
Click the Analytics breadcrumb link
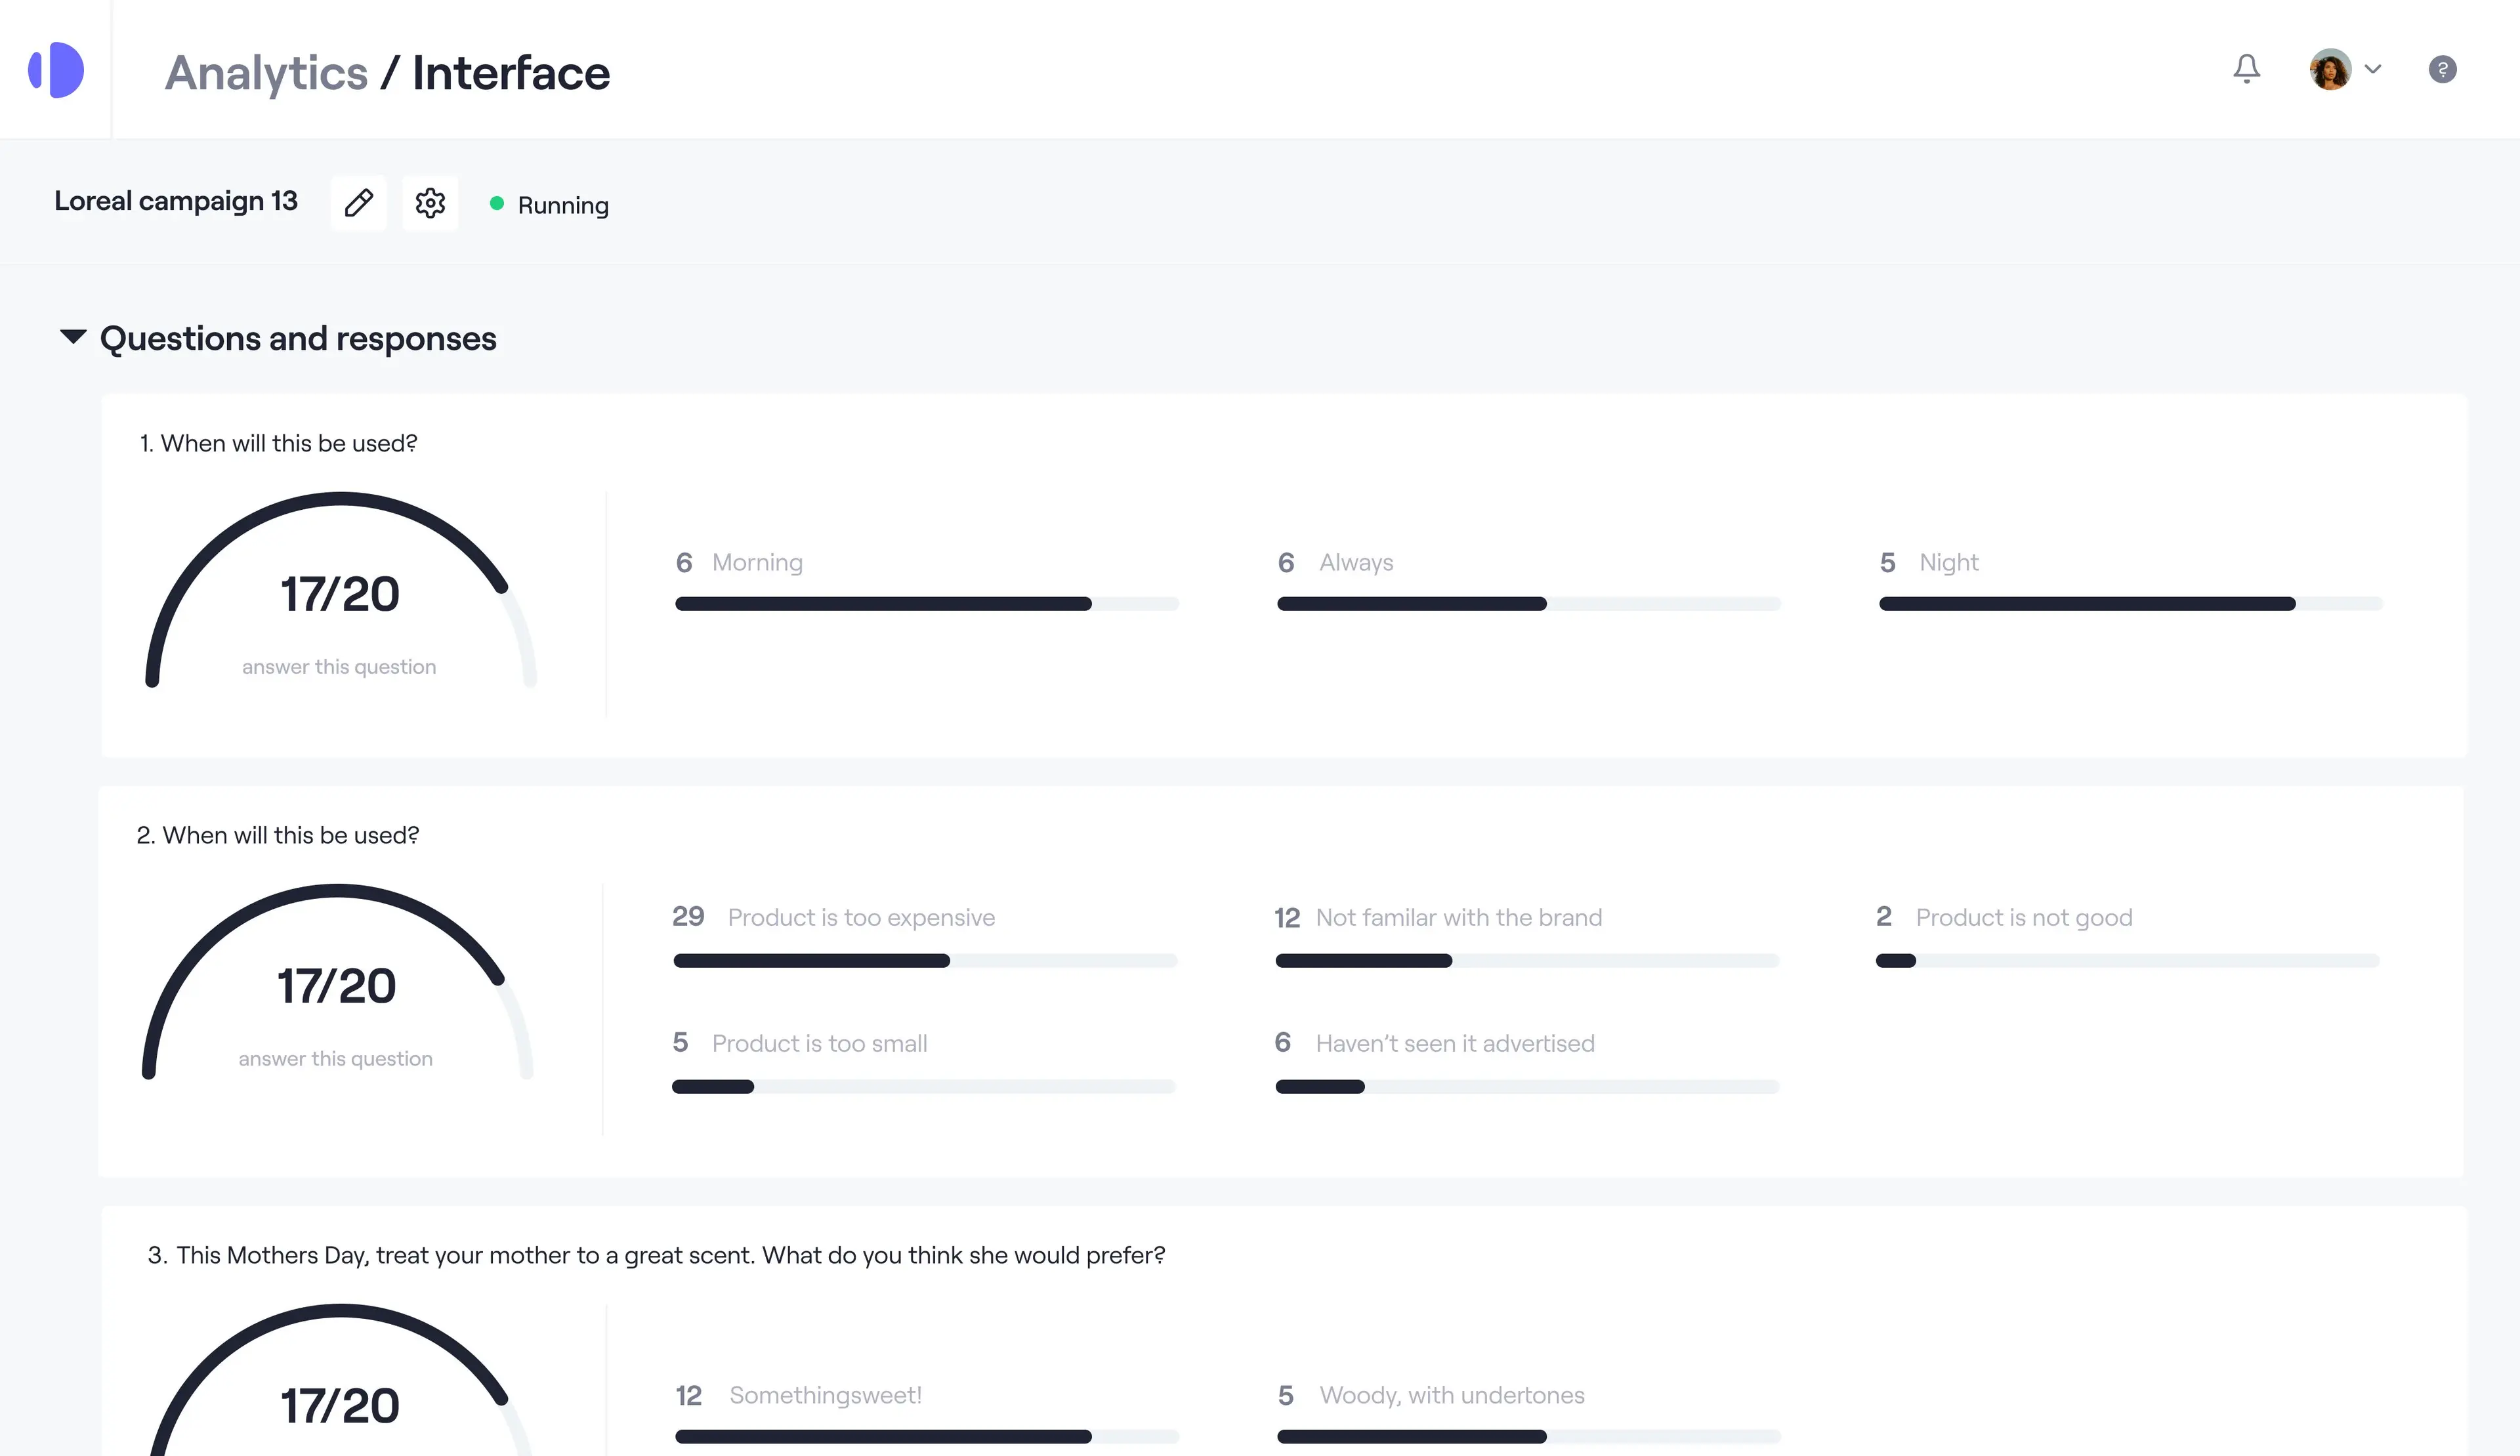coord(266,73)
